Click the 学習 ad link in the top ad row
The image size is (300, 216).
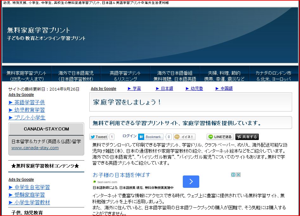coord(134,88)
